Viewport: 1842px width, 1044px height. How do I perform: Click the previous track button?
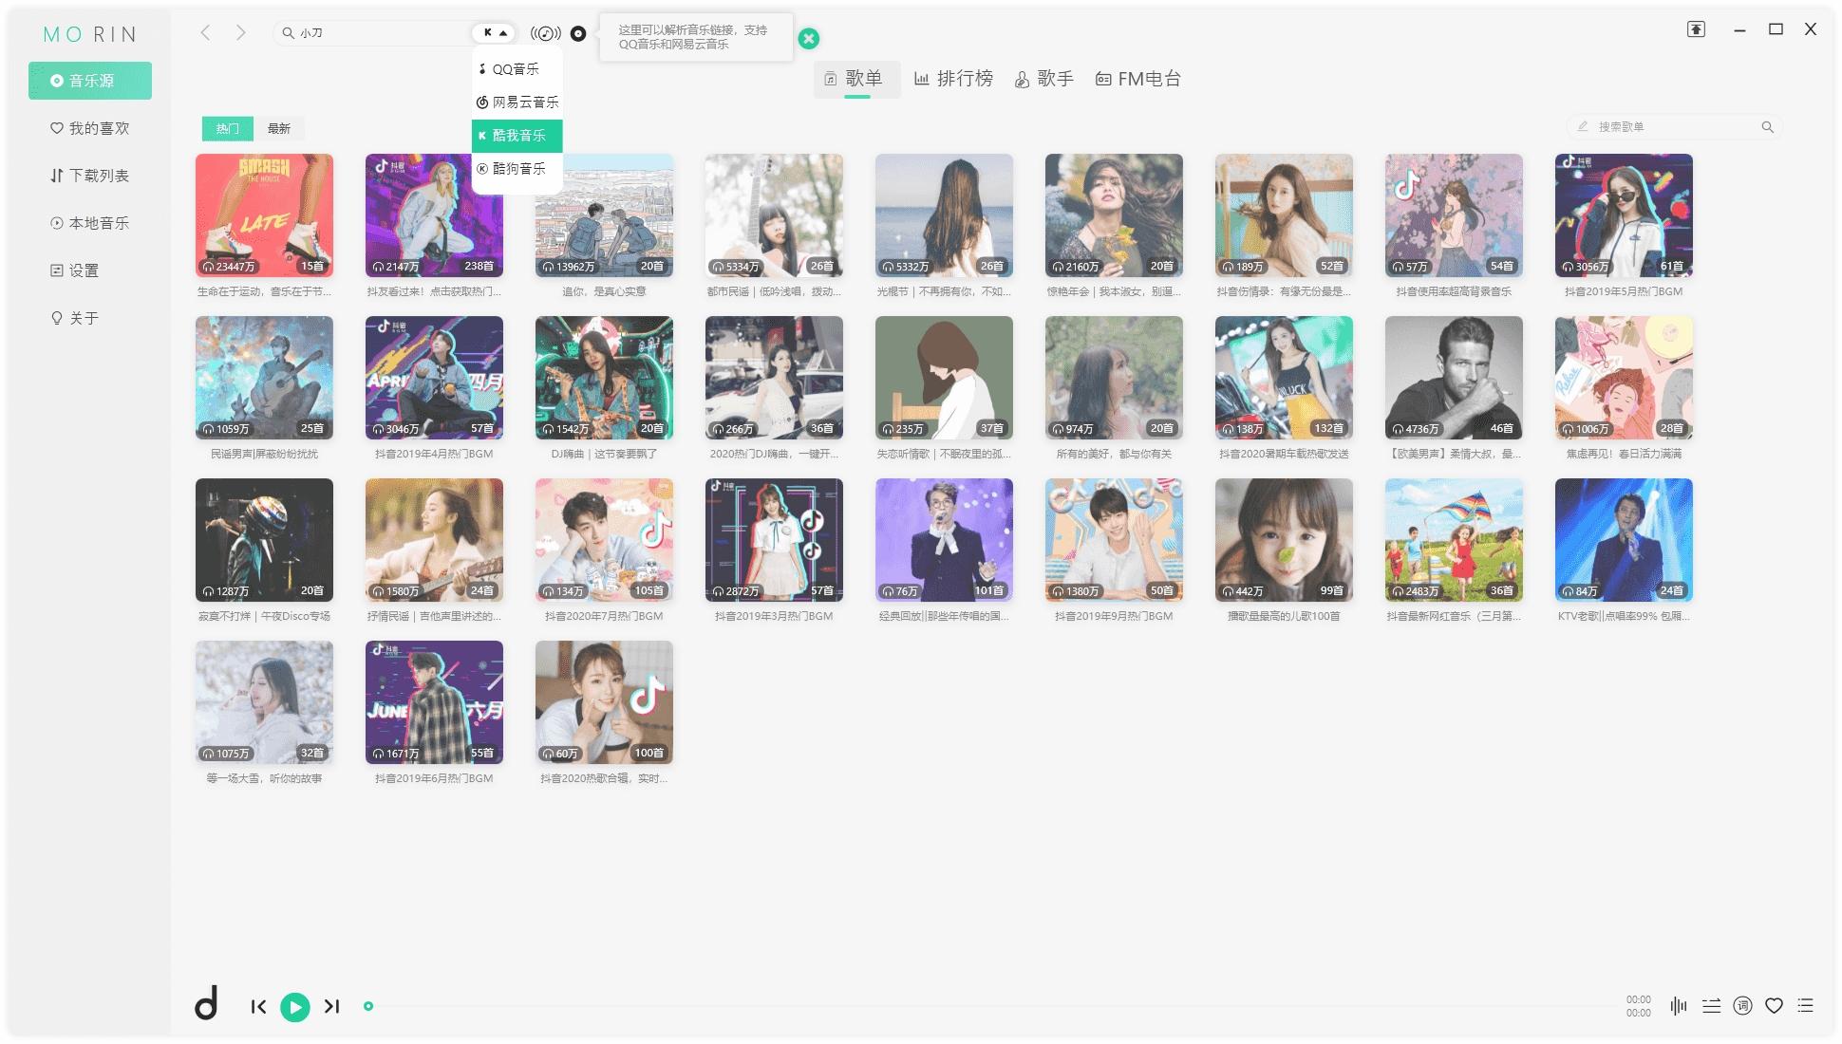[258, 1007]
